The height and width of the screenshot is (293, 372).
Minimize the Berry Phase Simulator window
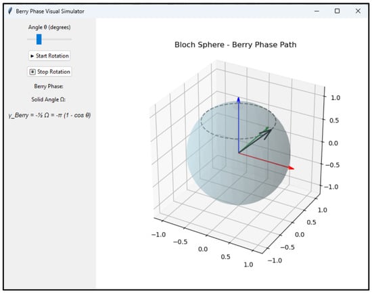317,11
